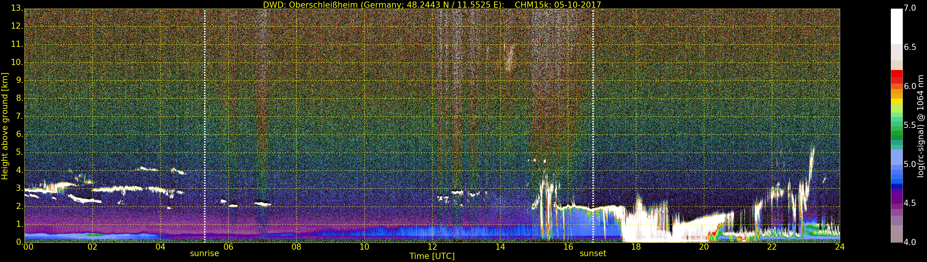Click the height axis tick label '5.'
927x262 pixels.
[19, 152]
